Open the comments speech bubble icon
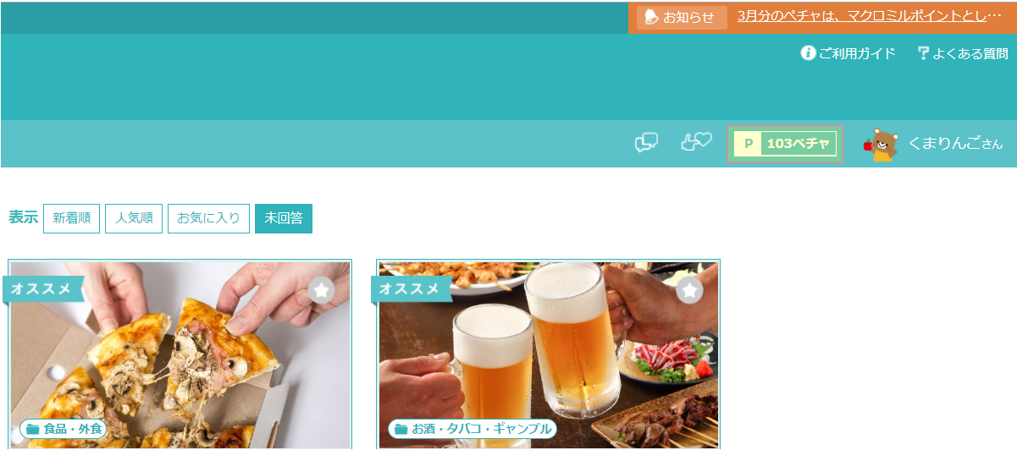 tap(647, 143)
